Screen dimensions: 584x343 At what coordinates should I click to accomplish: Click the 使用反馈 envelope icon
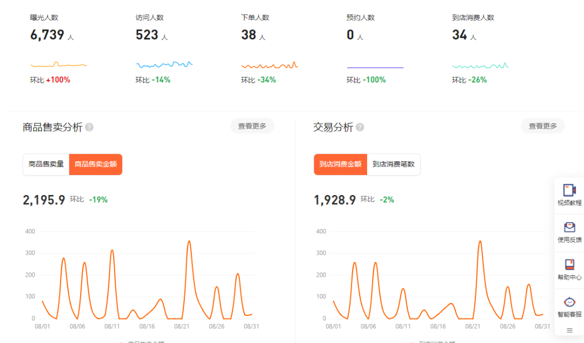pyautogui.click(x=569, y=227)
